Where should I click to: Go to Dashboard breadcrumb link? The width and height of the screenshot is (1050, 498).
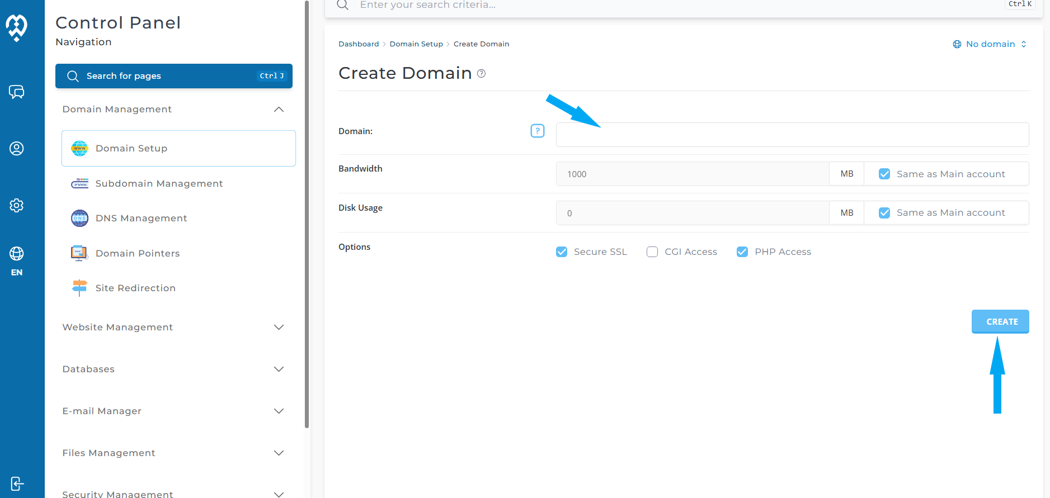[x=359, y=44]
